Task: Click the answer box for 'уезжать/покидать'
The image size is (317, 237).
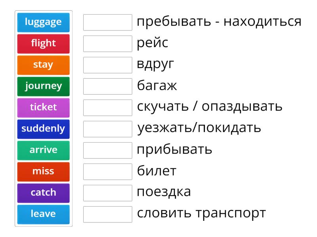Action: pos(108,129)
